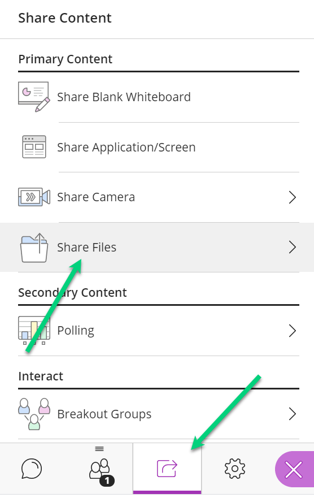Open the chat speech bubble icon

[32, 469]
